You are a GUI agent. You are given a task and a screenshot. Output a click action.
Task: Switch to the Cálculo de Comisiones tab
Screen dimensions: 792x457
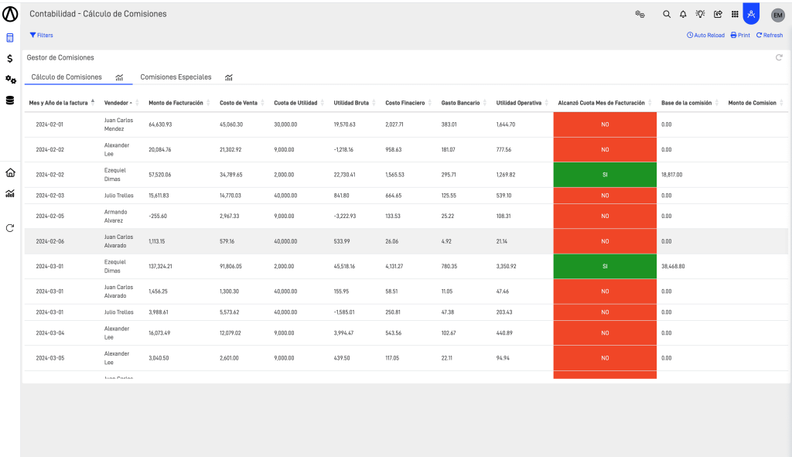click(67, 77)
